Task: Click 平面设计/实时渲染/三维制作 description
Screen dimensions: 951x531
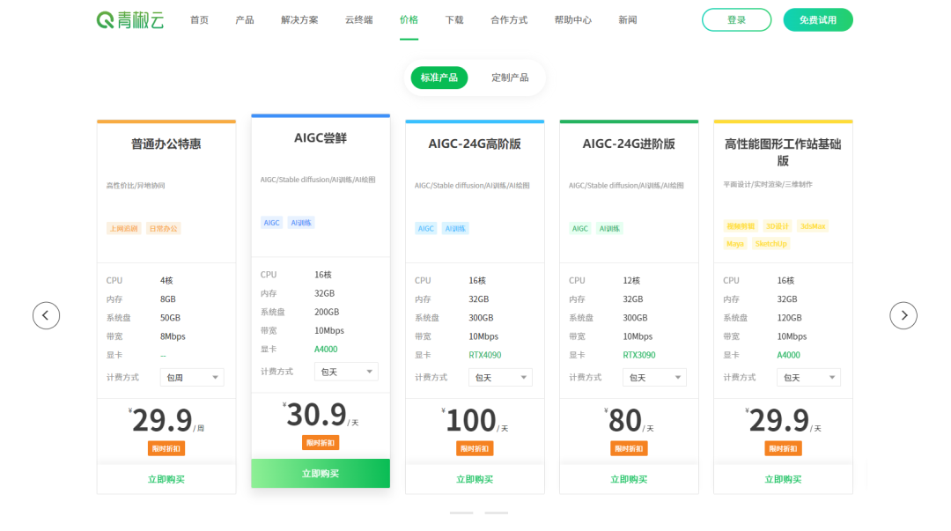Action: point(768,184)
